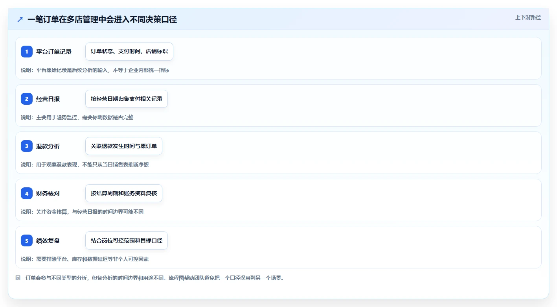Click the 订单状态、支付时间、店铺标识 box
The image size is (557, 307).
coord(129,52)
